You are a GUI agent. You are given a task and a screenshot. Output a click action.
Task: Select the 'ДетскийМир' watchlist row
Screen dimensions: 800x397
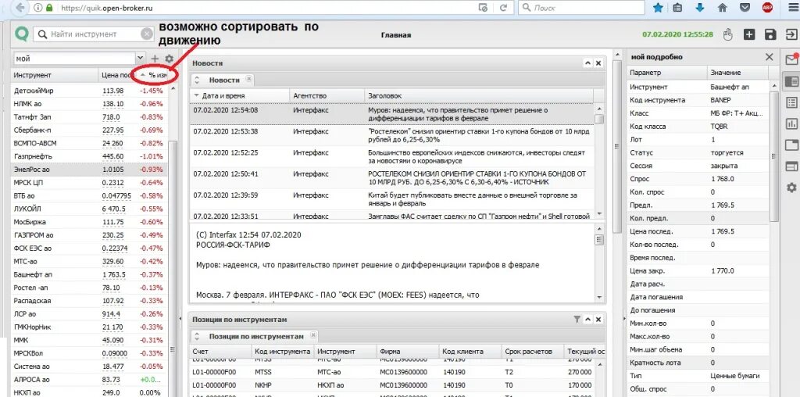[x=89, y=91]
